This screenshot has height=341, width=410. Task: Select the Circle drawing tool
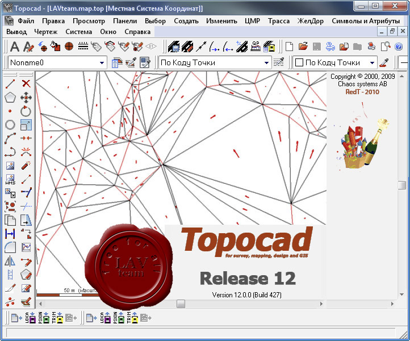tap(10, 125)
